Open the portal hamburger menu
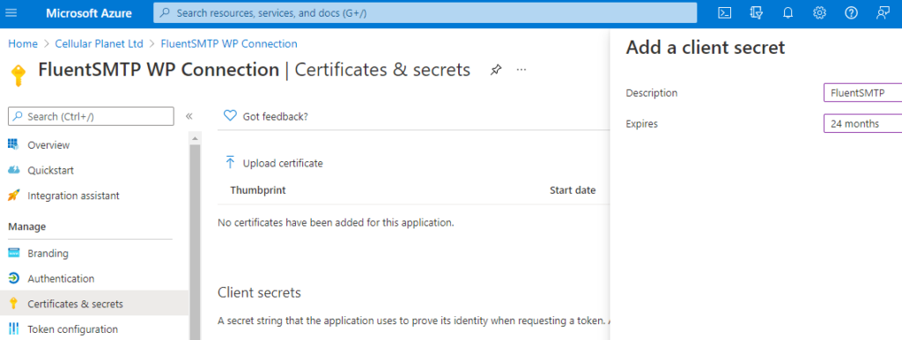The image size is (902, 340). [x=11, y=12]
